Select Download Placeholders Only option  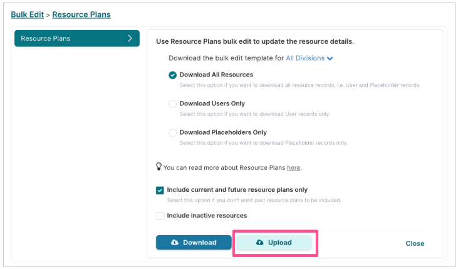pyautogui.click(x=173, y=133)
